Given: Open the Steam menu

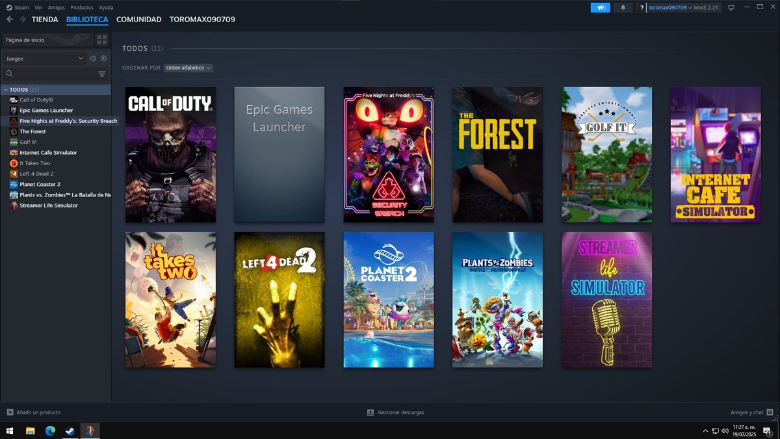Looking at the screenshot, I should 21,7.
